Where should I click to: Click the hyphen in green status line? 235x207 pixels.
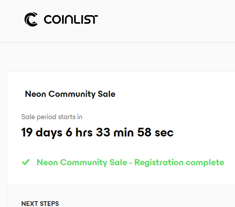[131, 163]
